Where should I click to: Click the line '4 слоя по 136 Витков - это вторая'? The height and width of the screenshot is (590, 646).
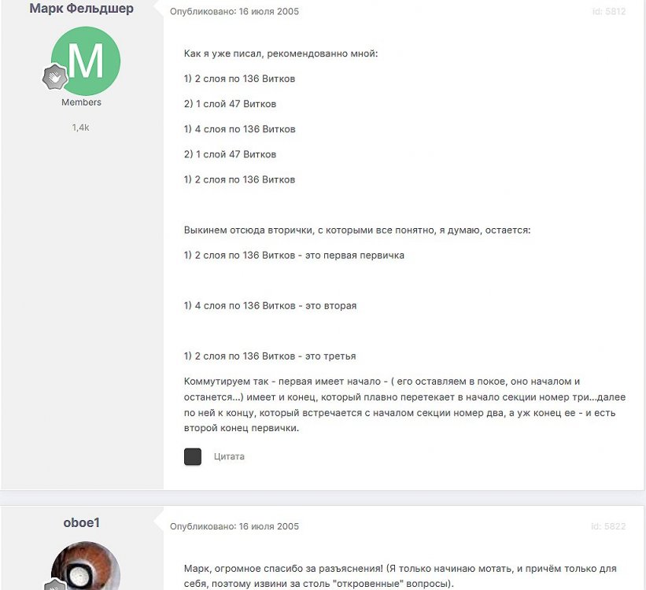270,306
